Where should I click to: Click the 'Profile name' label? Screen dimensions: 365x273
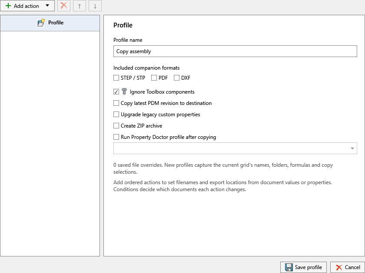click(x=128, y=40)
